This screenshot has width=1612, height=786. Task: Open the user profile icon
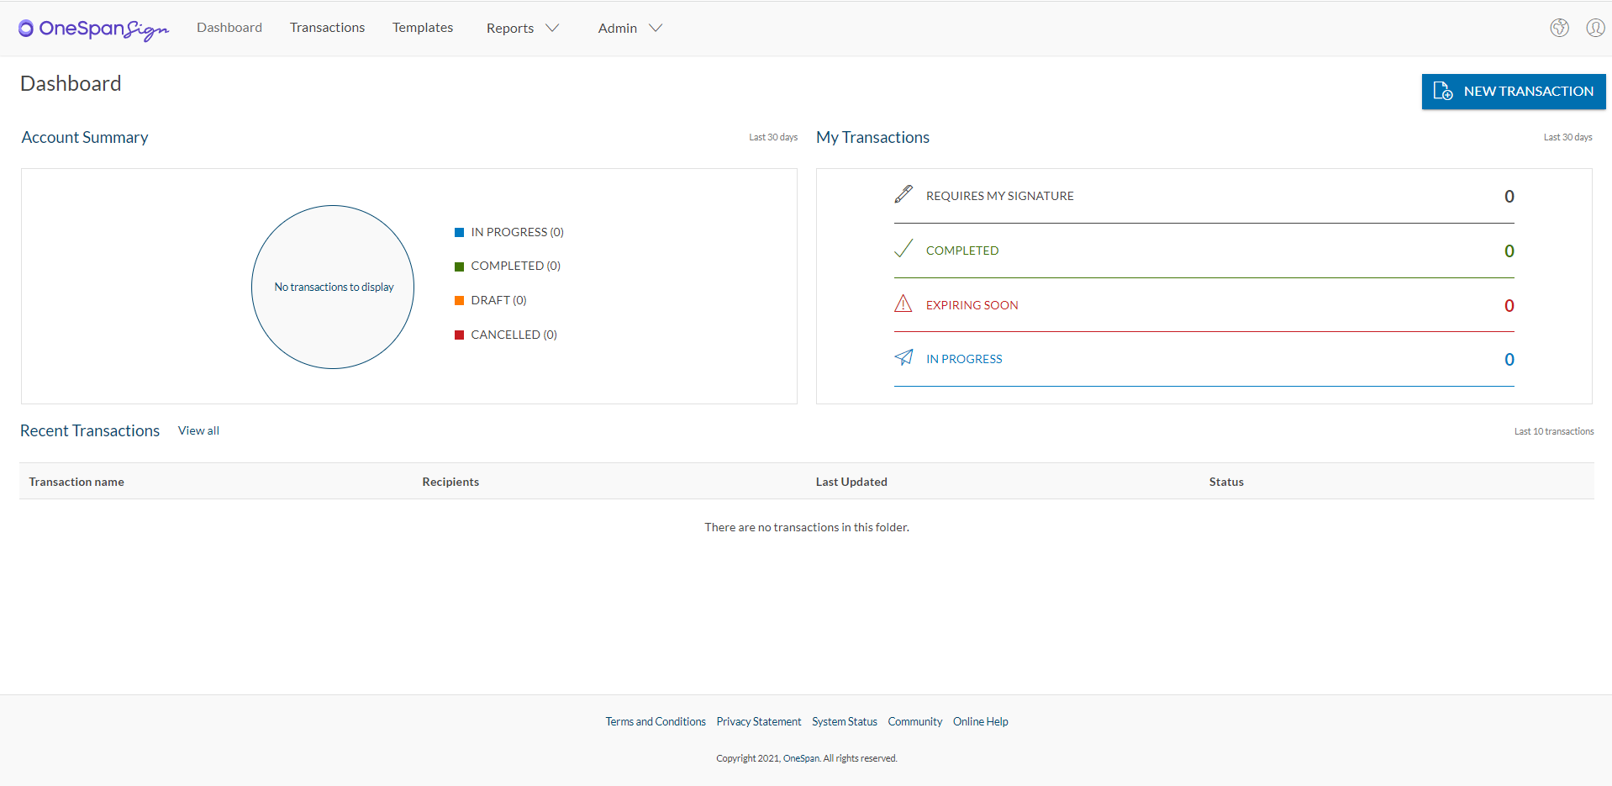tap(1595, 28)
